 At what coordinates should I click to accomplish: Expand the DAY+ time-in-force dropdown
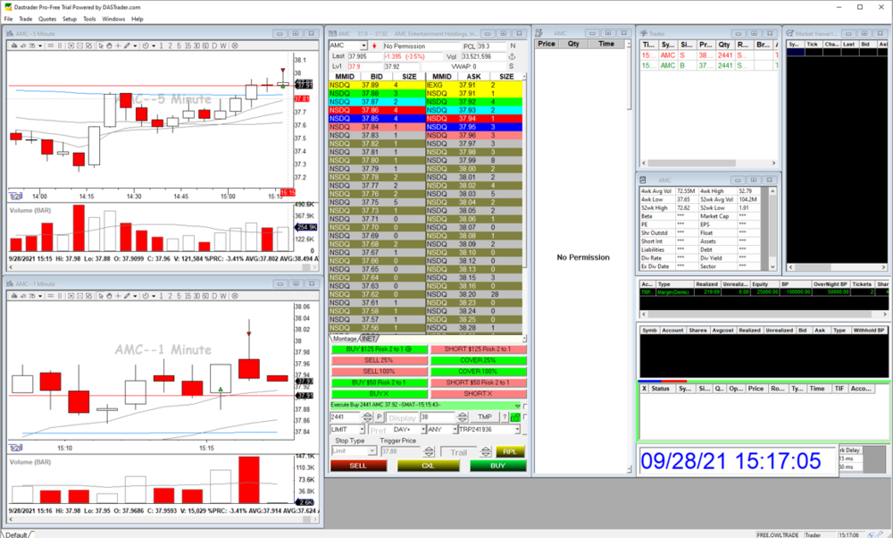coord(421,429)
